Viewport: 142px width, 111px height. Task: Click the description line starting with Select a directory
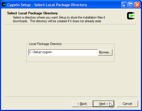(x=59, y=17)
